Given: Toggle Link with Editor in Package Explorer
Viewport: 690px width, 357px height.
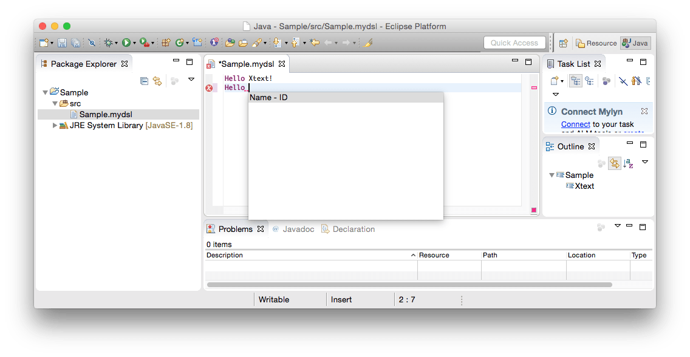Looking at the screenshot, I should tap(157, 80).
